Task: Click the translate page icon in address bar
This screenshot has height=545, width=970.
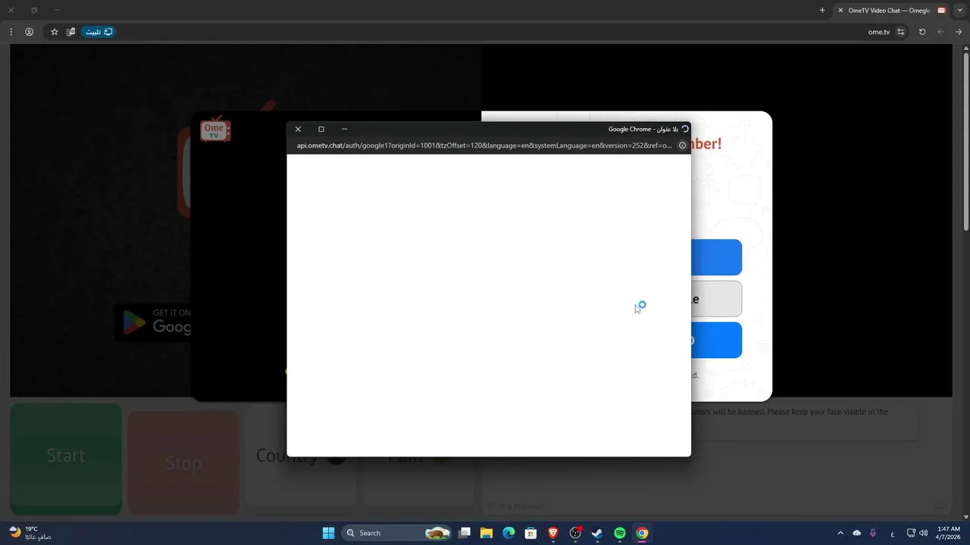Action: [70, 32]
